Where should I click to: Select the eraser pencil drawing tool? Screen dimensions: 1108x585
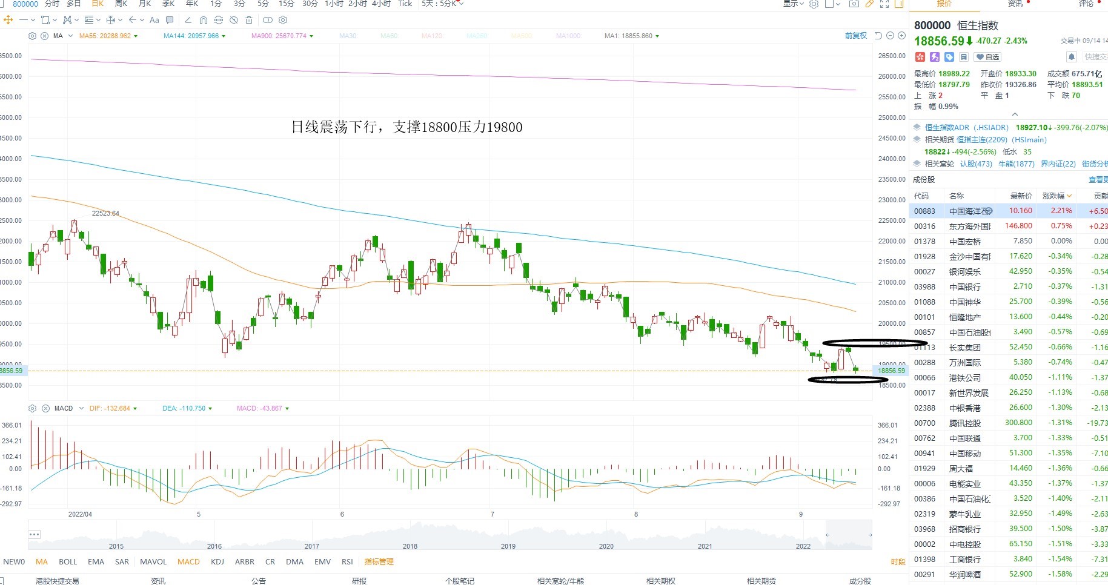[x=188, y=20]
